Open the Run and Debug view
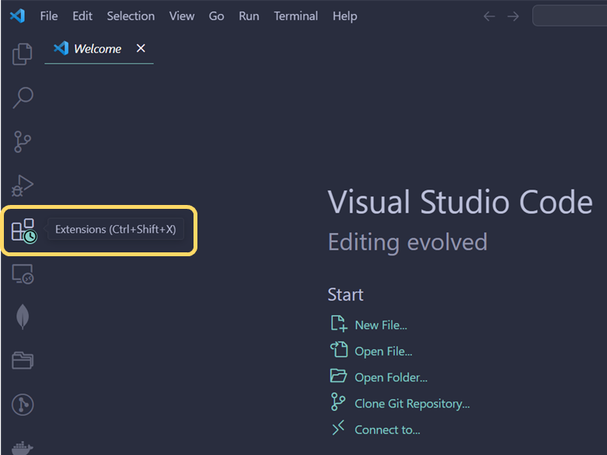Screen dimensions: 607x455 (23, 186)
